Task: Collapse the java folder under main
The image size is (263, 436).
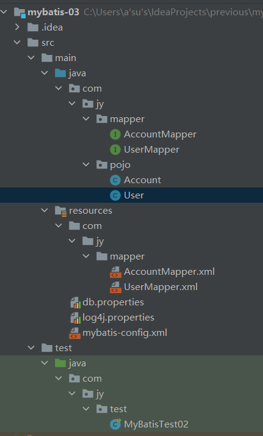Action: [45, 73]
